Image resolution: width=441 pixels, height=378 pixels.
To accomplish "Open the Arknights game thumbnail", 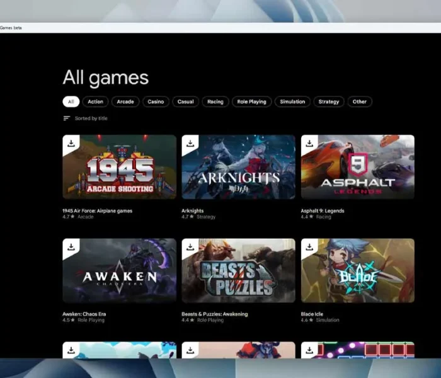I will [239, 167].
